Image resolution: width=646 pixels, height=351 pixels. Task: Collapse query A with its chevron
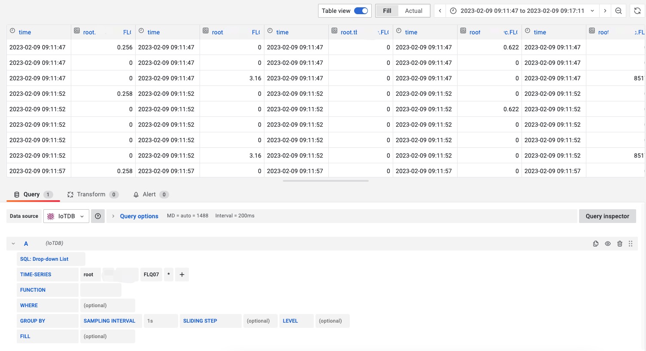[x=13, y=243]
